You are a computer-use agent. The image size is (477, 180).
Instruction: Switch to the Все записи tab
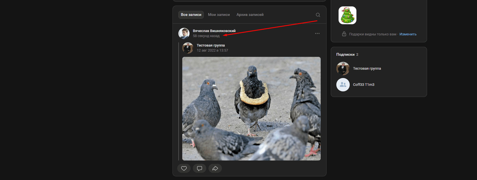click(x=191, y=15)
